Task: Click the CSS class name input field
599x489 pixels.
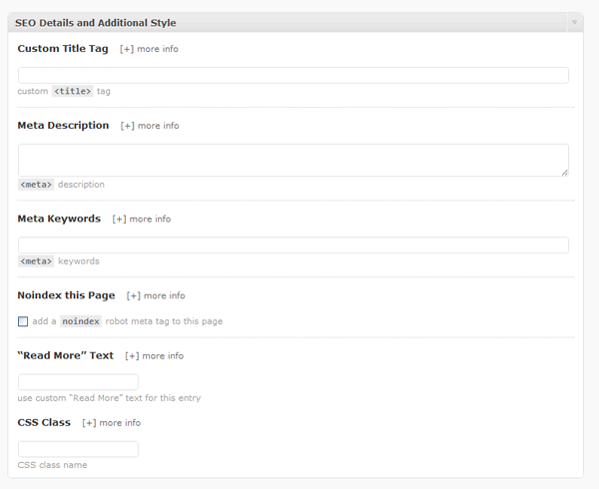Action: 78,449
